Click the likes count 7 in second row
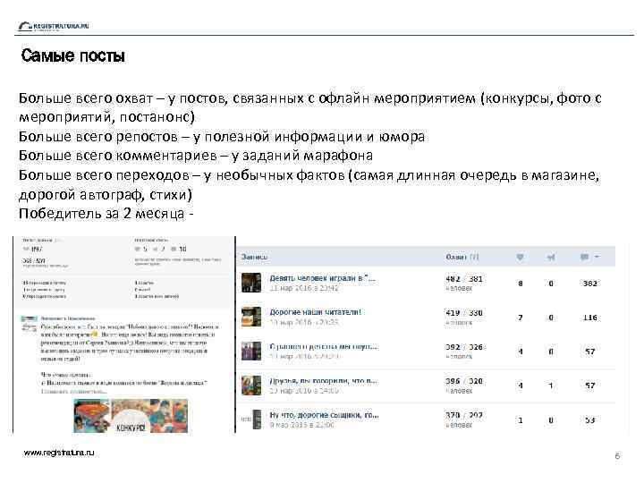This screenshot has width=644, height=483. [521, 318]
